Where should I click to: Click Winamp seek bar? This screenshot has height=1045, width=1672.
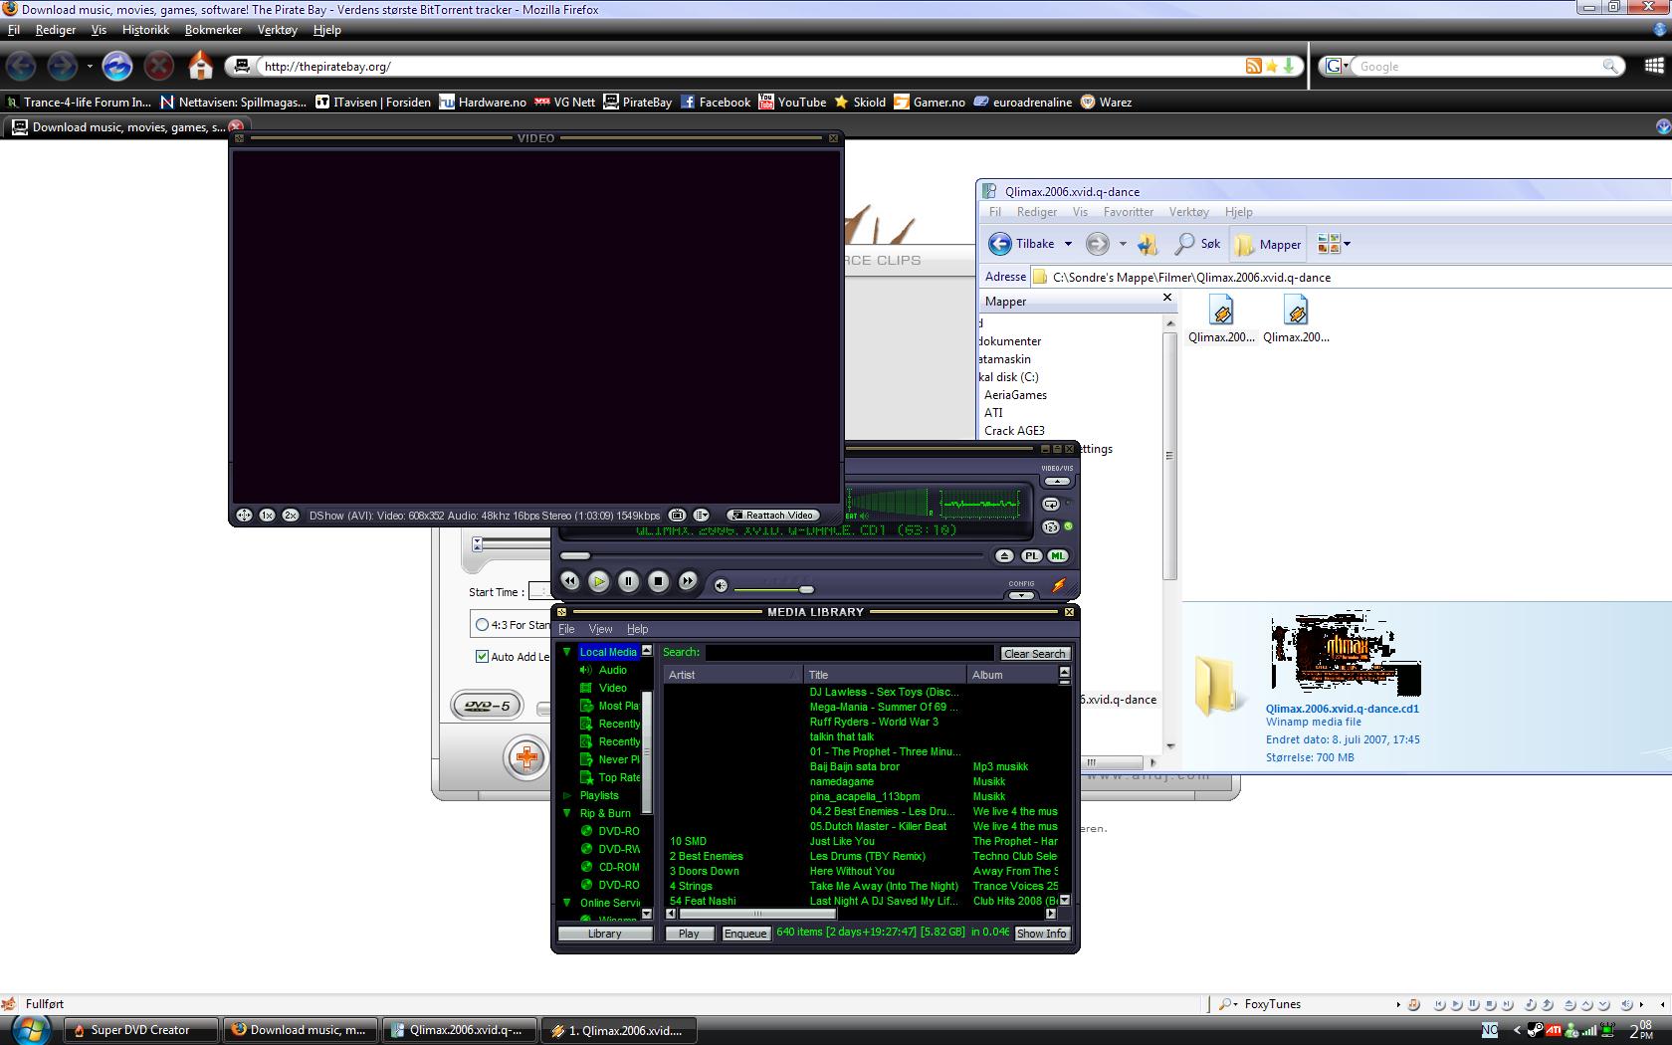pos(772,555)
